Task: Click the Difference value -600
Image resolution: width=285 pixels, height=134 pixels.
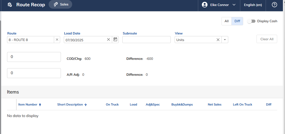Action: coord(149,59)
